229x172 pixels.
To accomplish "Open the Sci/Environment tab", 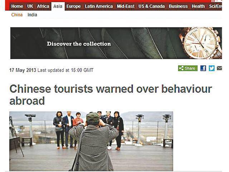I will click(x=215, y=6).
